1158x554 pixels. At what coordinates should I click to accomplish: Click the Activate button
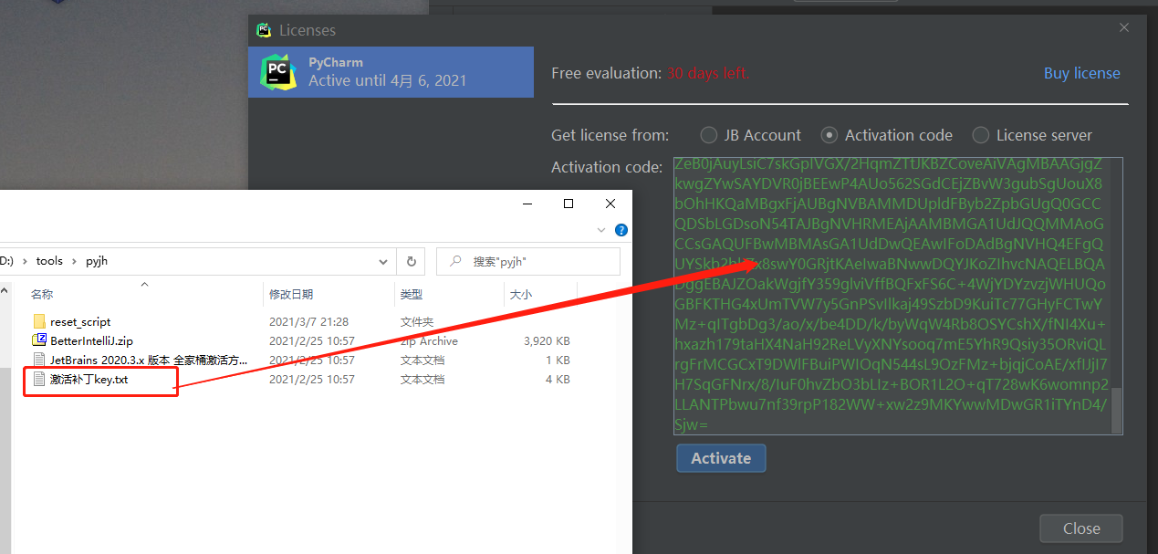click(721, 458)
